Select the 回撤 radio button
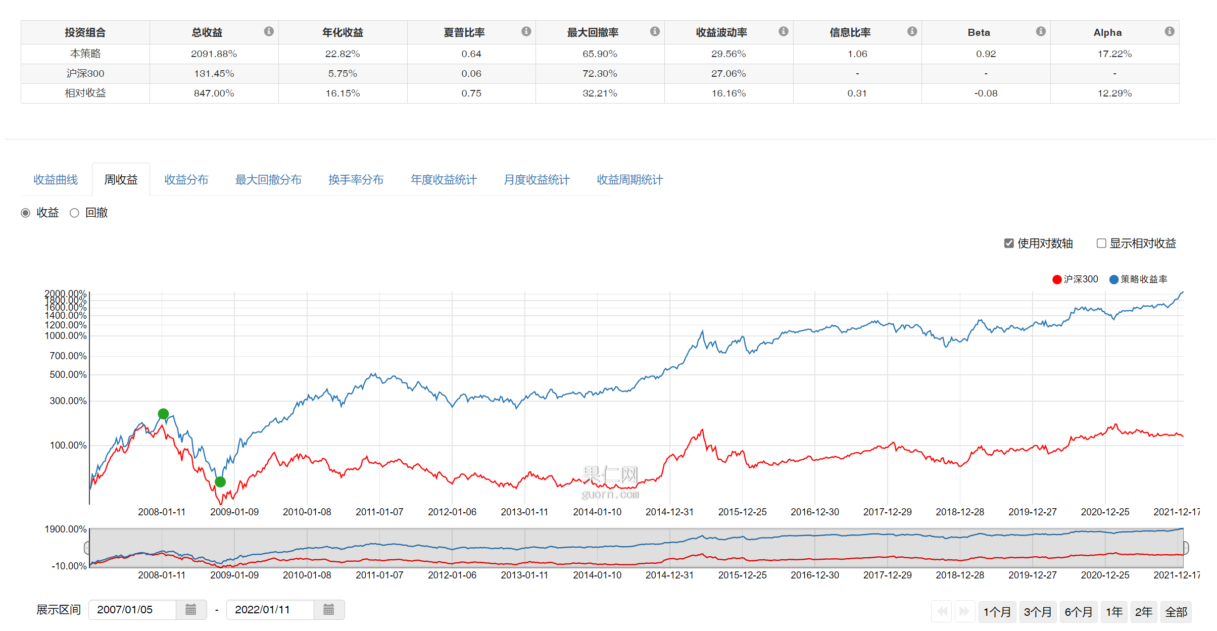Image resolution: width=1217 pixels, height=631 pixels. point(75,213)
